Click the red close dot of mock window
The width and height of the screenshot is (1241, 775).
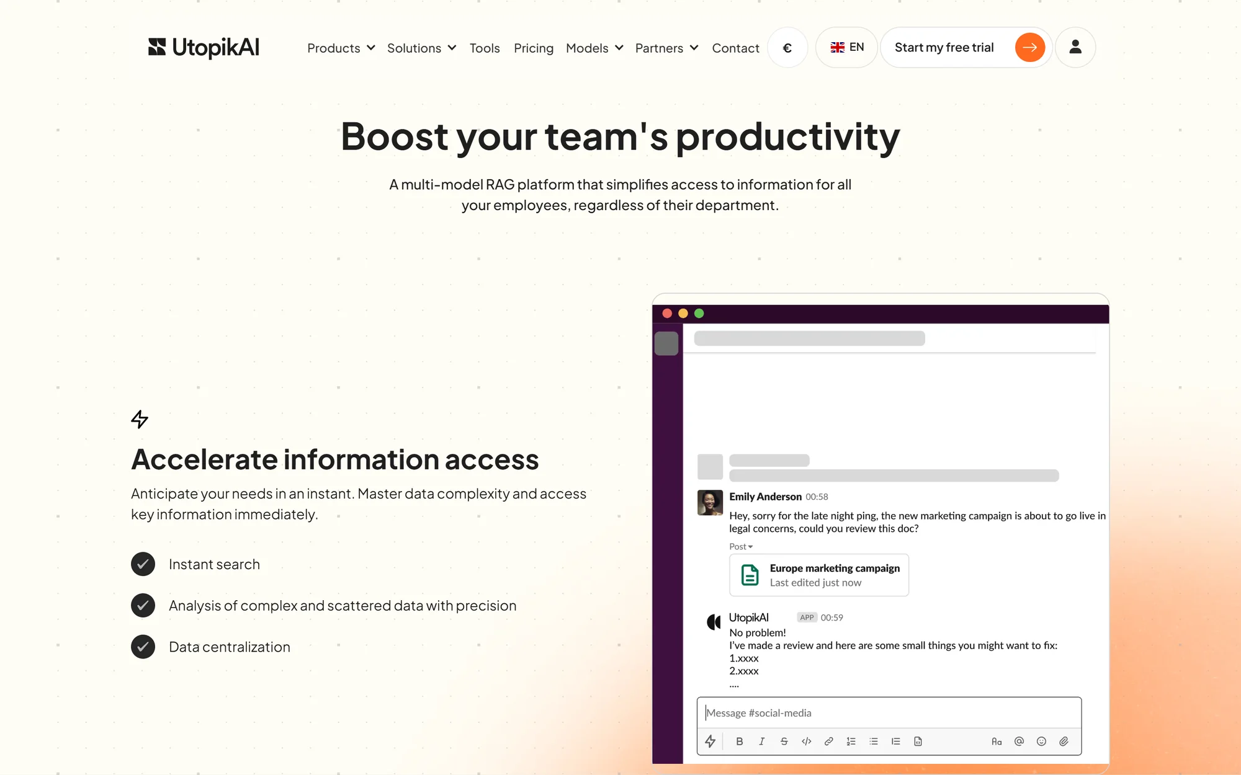click(667, 313)
